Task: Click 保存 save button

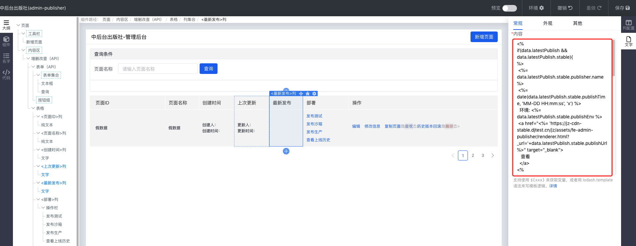Action: point(622,8)
